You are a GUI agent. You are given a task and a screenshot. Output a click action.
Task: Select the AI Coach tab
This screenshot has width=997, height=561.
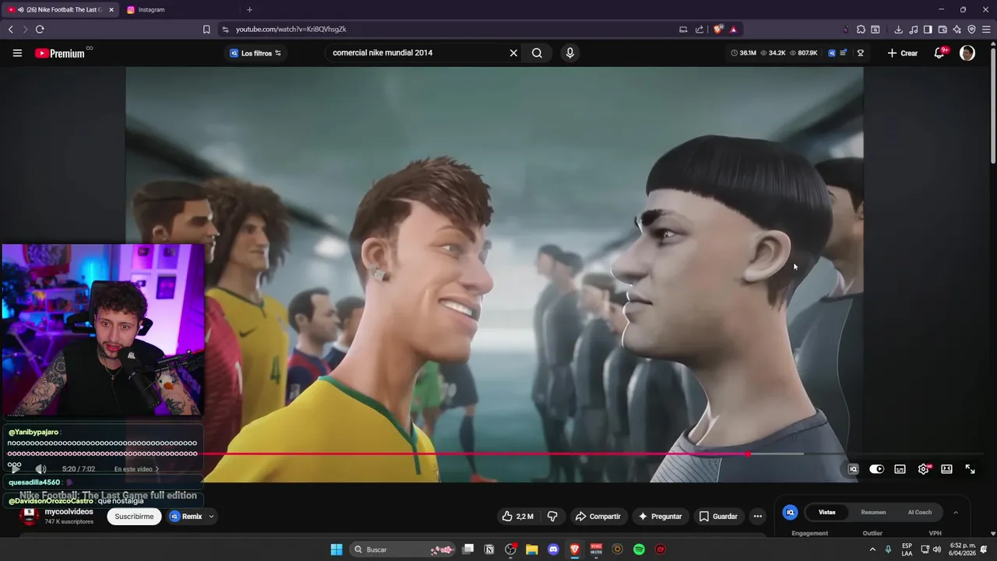click(920, 513)
